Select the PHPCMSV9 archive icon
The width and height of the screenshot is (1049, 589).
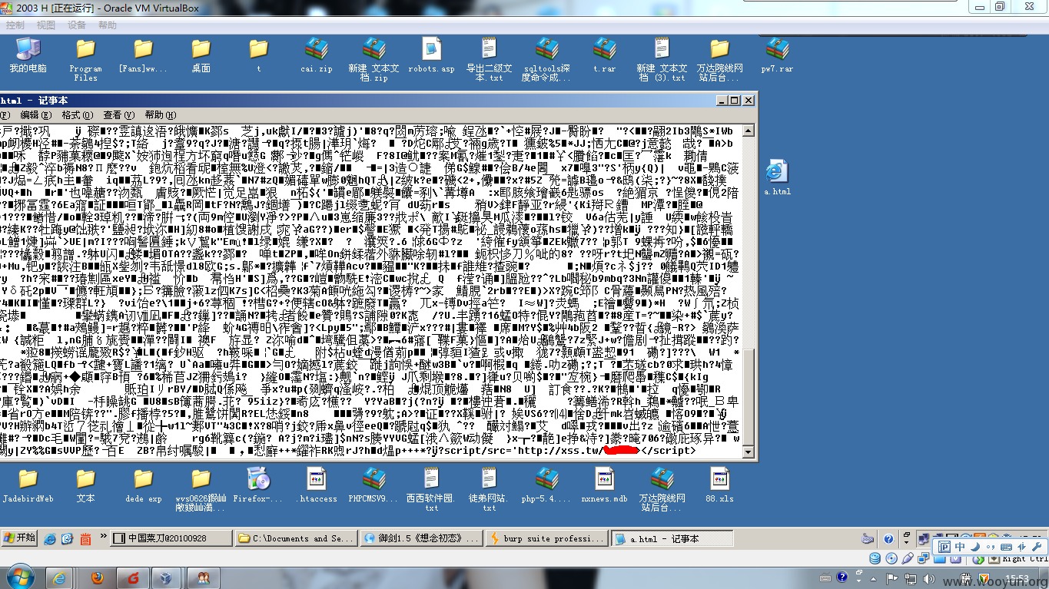click(x=373, y=485)
